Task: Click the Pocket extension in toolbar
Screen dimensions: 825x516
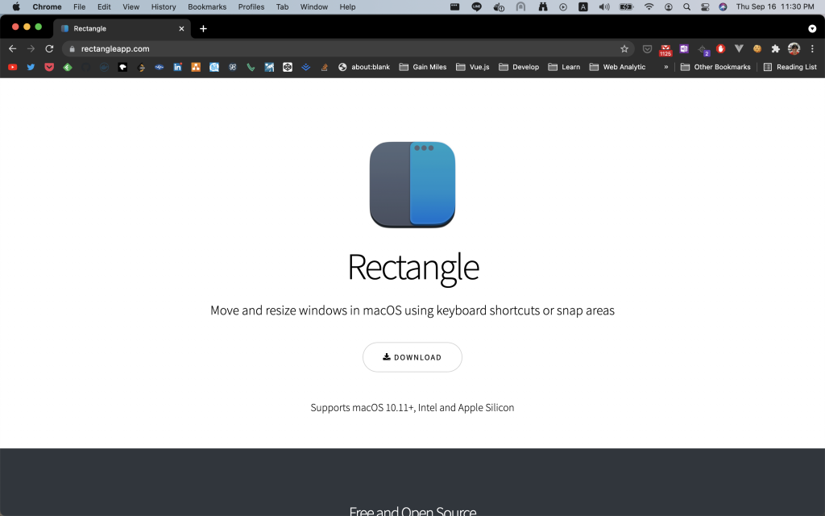Action: coord(648,49)
